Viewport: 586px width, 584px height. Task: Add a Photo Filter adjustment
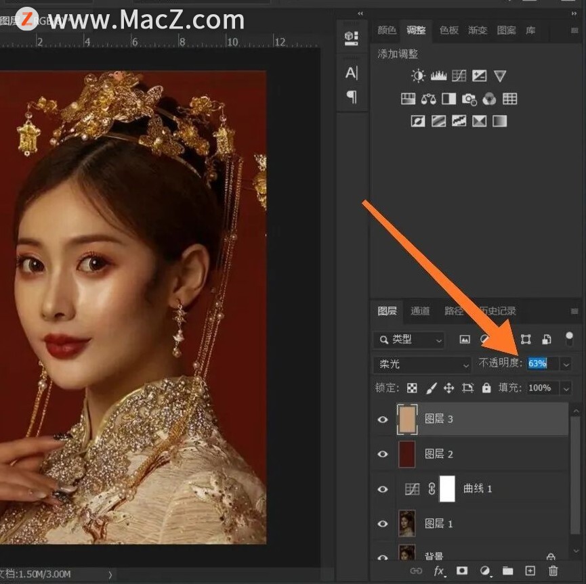(x=469, y=99)
